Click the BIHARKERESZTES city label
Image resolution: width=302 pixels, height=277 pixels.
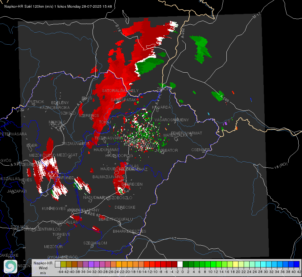click(130, 231)
